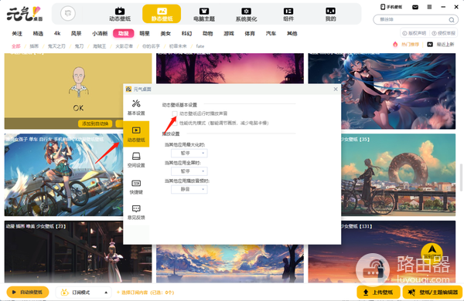
Task: Switch to the 4k category tab
Action: tap(57, 33)
